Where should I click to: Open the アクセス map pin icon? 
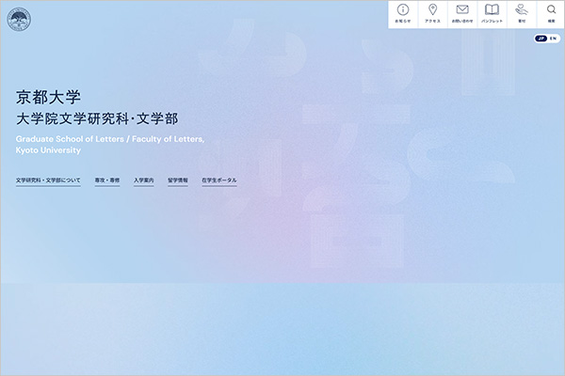tap(432, 10)
